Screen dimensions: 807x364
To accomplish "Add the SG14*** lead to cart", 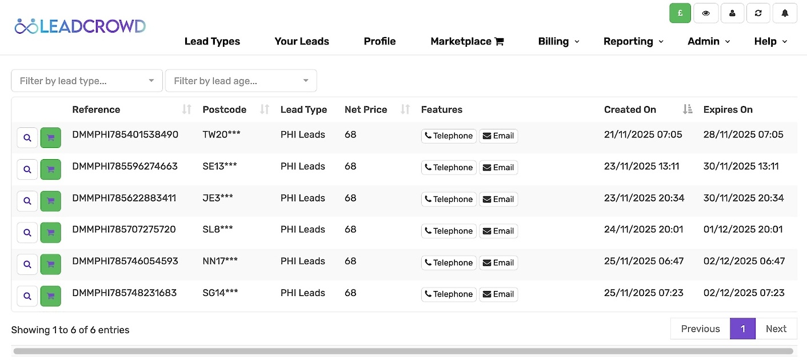I will click(51, 296).
